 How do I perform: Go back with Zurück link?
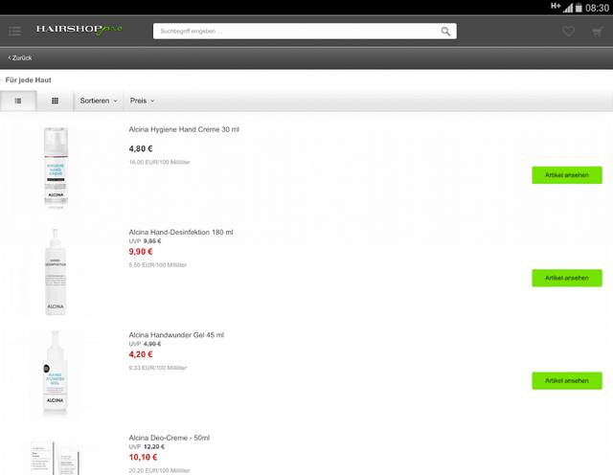pos(20,57)
